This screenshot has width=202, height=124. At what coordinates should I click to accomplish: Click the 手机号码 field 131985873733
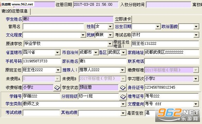pyautogui.click(x=41, y=61)
